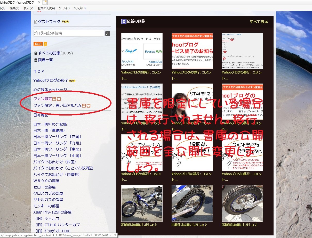Open すべての記事(1895) link
The height and width of the screenshot is (238, 312).
coord(55,53)
